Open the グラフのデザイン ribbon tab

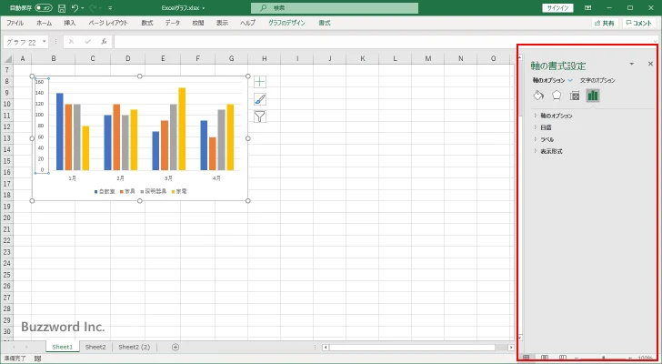287,23
